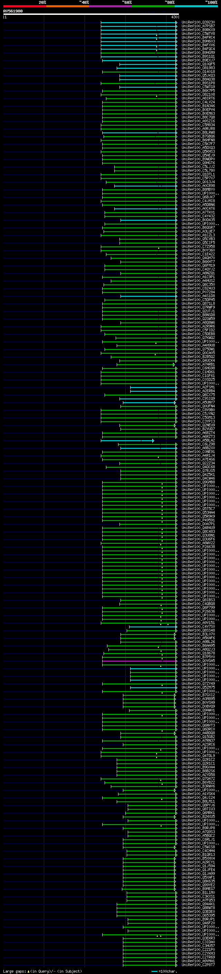Open hit UniRef100_Q39230
Screen dimensions: 221x974
click(x=198, y=23)
